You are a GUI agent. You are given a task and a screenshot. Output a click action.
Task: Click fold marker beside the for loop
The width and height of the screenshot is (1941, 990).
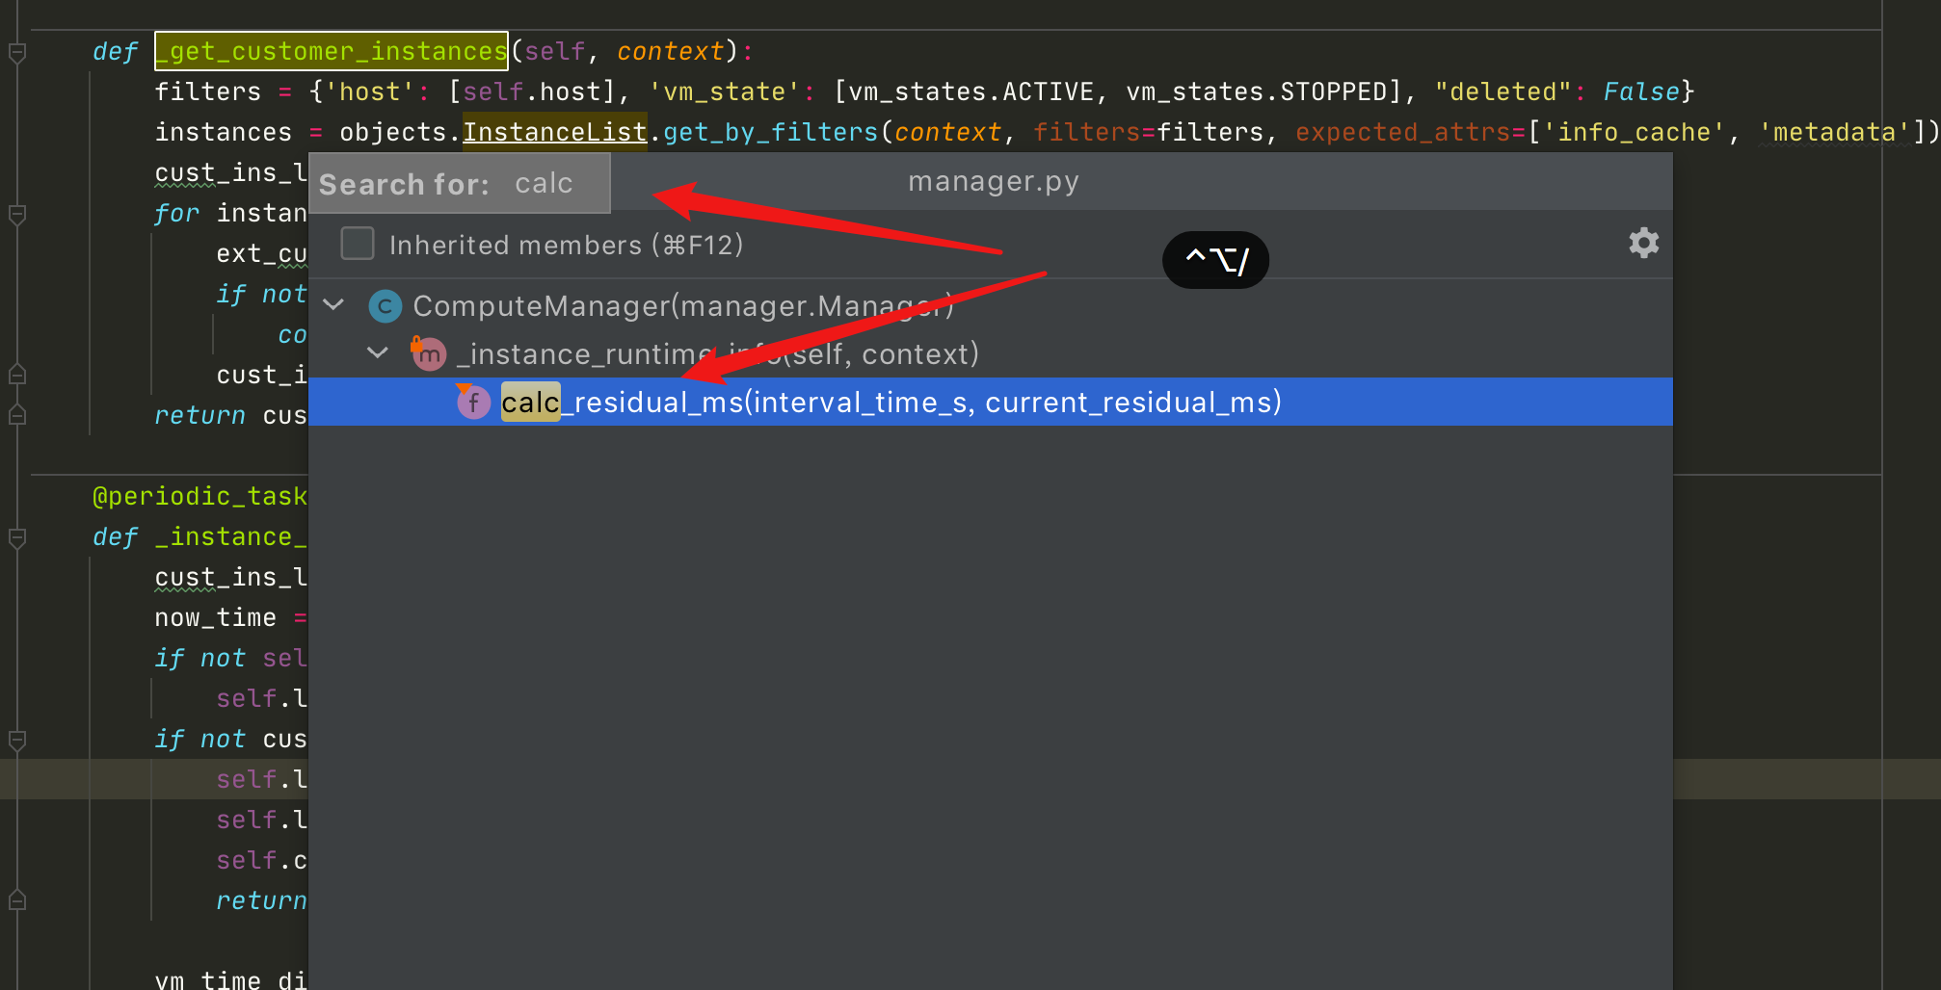[x=17, y=214]
